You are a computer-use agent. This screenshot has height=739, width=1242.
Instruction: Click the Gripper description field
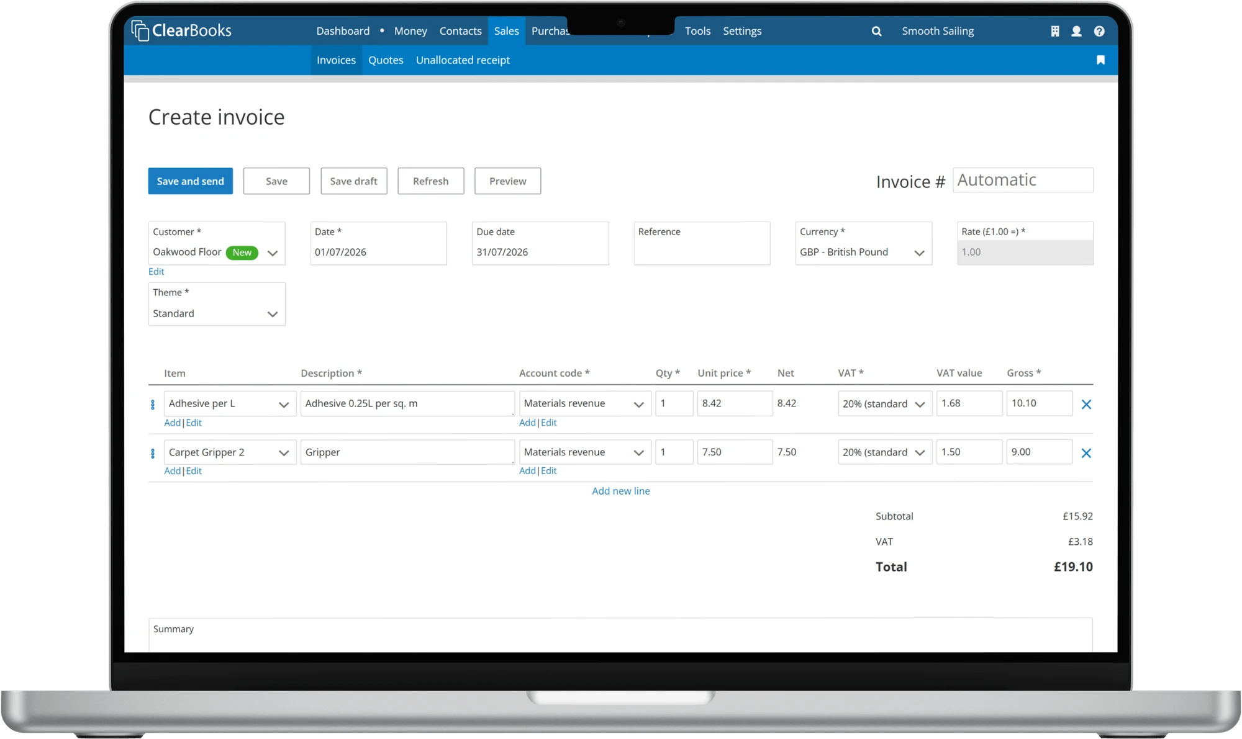click(407, 452)
